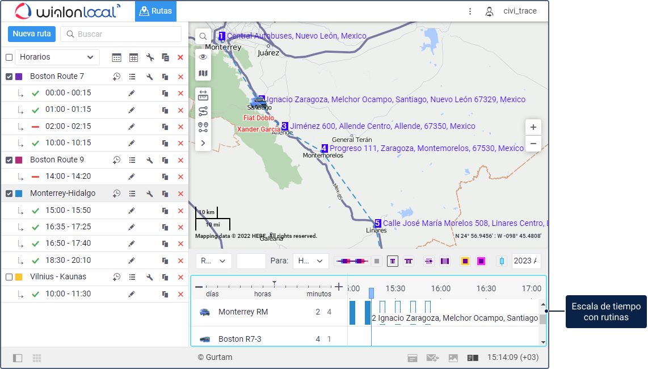The height and width of the screenshot is (369, 648).
Task: Click the grid calendar icon in header row
Action: 133,57
